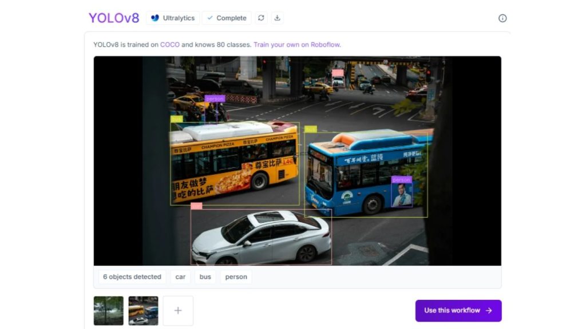This screenshot has height=329, width=586.
Task: Download the annotated image
Action: coord(278,18)
